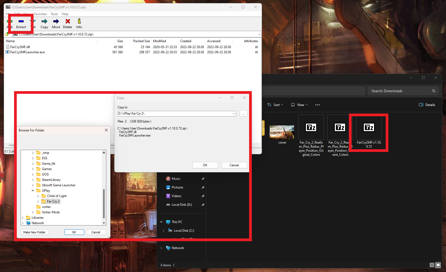Click the folder tree scroll up arrow
Viewport: 446px width, 272px height.
104,152
